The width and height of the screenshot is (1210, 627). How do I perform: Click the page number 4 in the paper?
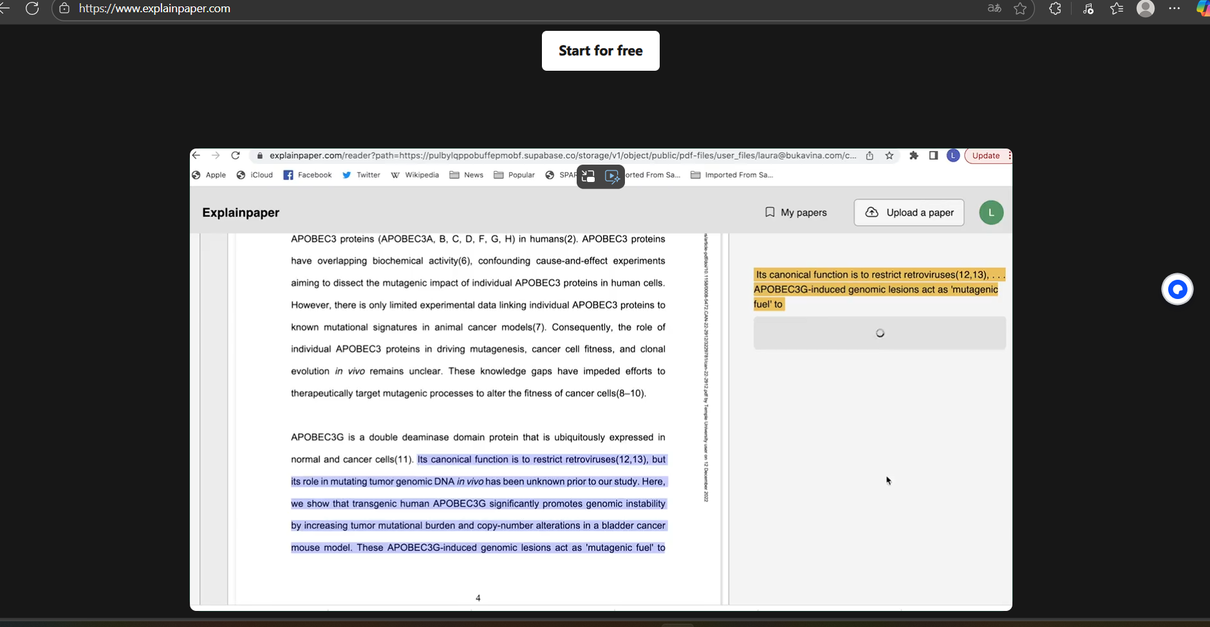pyautogui.click(x=478, y=598)
